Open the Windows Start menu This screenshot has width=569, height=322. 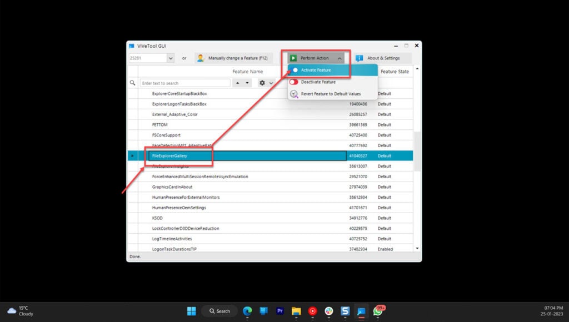191,311
